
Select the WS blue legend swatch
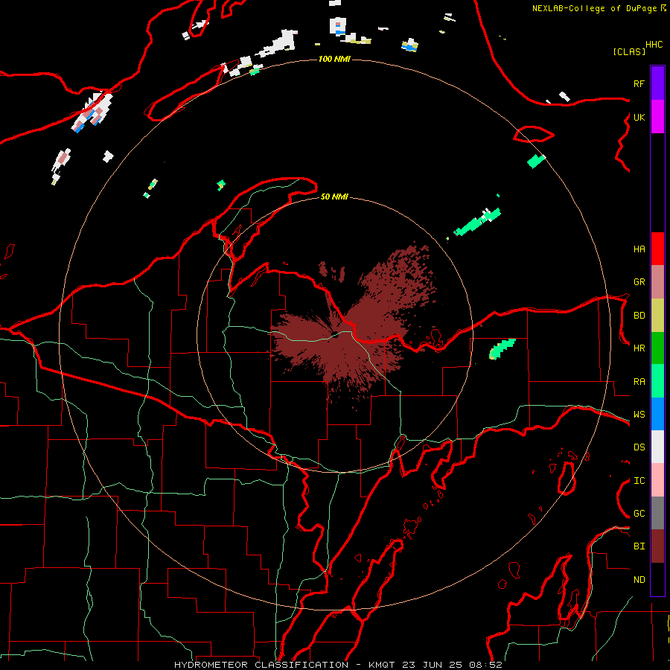657,414
